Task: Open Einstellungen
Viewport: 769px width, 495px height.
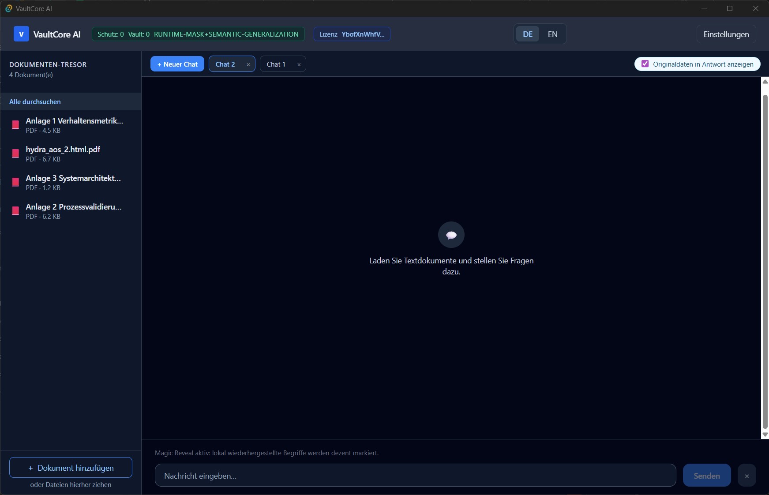Action: point(726,34)
